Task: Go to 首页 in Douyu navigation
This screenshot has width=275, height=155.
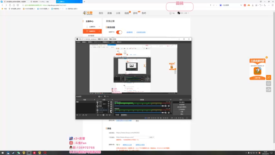Action: [x=101, y=13]
